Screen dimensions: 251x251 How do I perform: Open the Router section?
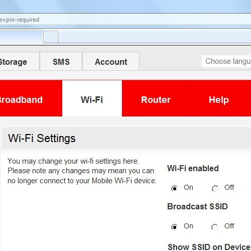(x=156, y=98)
